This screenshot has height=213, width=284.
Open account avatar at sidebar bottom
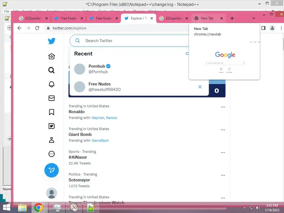[52, 193]
